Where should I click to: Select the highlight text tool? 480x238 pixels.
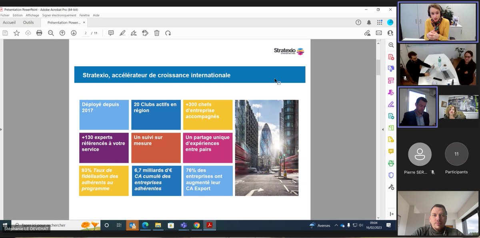click(122, 33)
